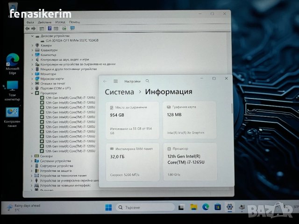Screen dimensions: 299x224
Task: Click the Система breadcrumb link
Action: point(119,92)
